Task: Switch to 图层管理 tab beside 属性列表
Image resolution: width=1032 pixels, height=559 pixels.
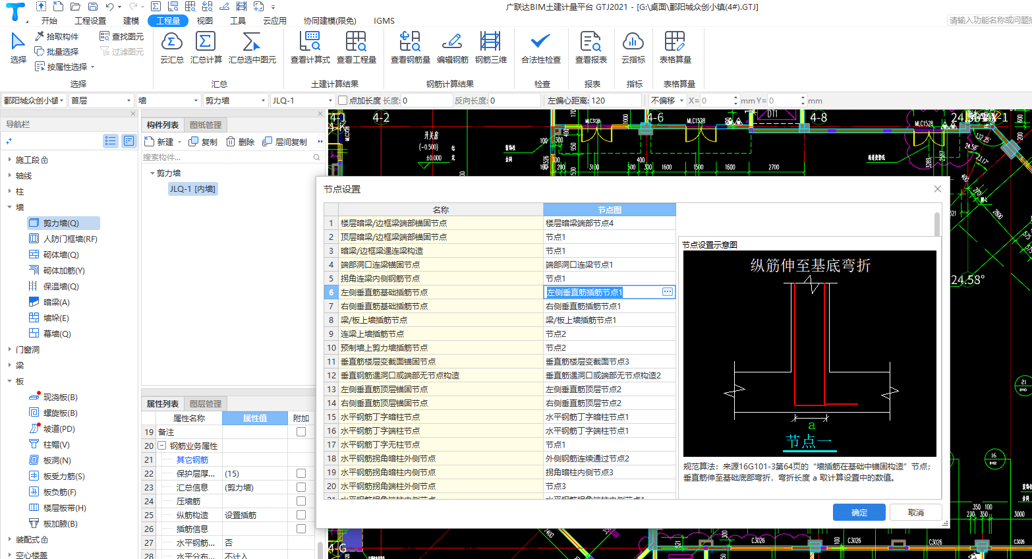Action: (x=206, y=403)
